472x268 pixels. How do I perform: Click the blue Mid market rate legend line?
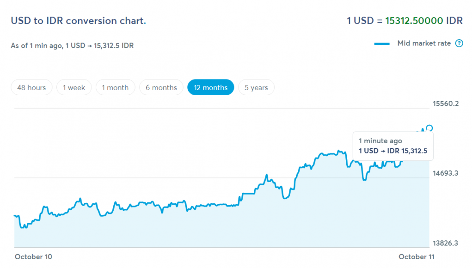(382, 44)
